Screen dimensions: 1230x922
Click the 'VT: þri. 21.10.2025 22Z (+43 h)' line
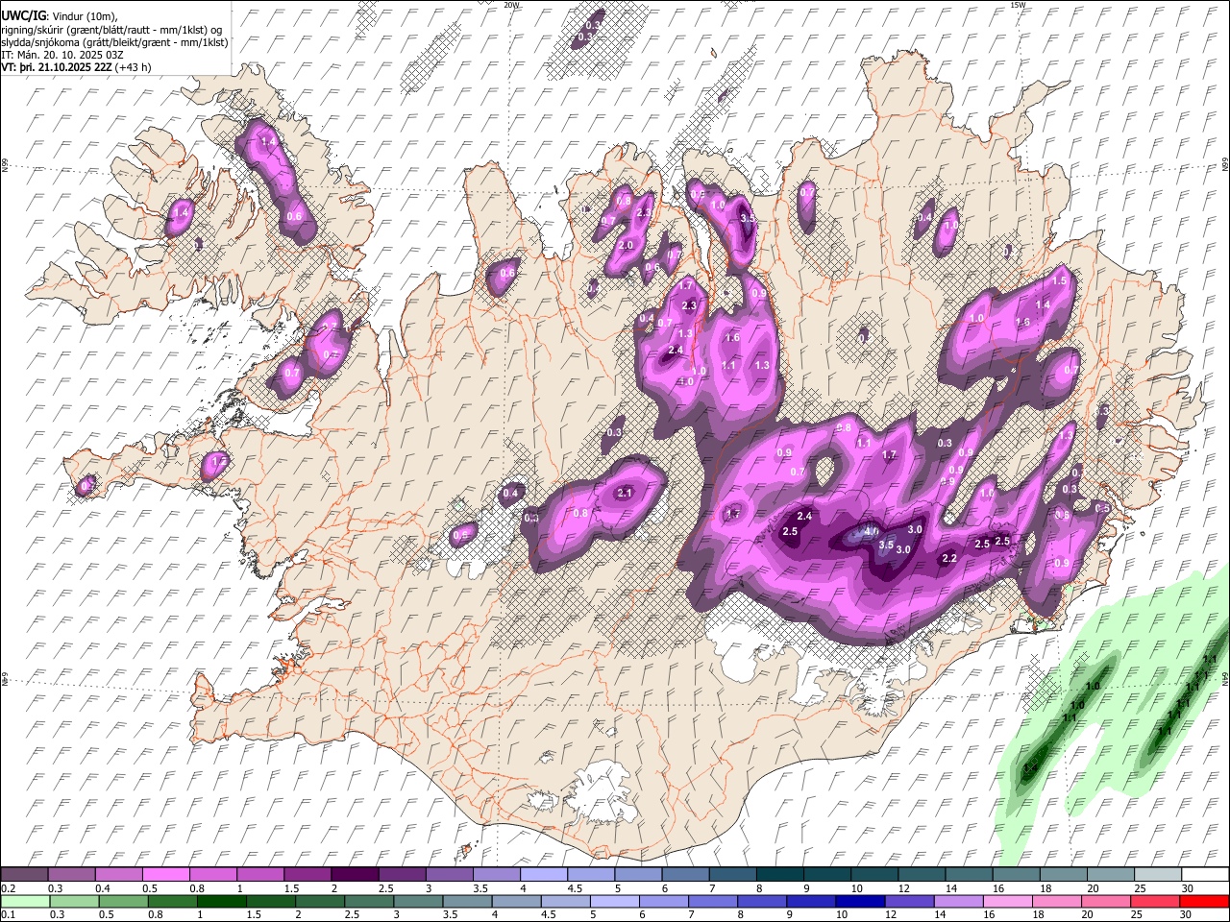[x=75, y=68]
